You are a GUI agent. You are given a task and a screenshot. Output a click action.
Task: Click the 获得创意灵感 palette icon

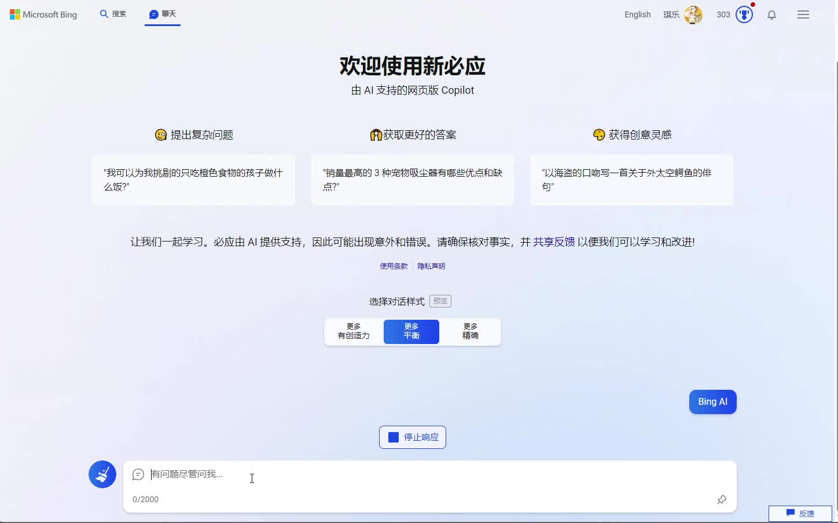599,135
